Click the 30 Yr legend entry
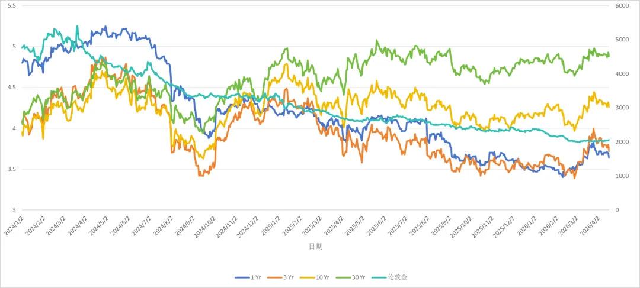Screen dimensions: 640x288 pyautogui.click(x=350, y=277)
